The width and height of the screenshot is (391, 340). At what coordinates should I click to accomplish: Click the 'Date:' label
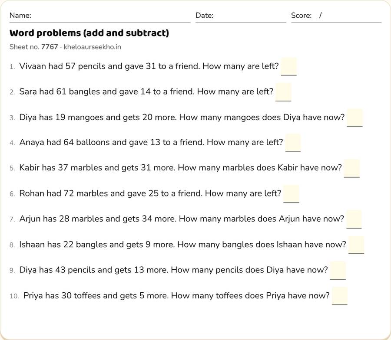(x=205, y=16)
